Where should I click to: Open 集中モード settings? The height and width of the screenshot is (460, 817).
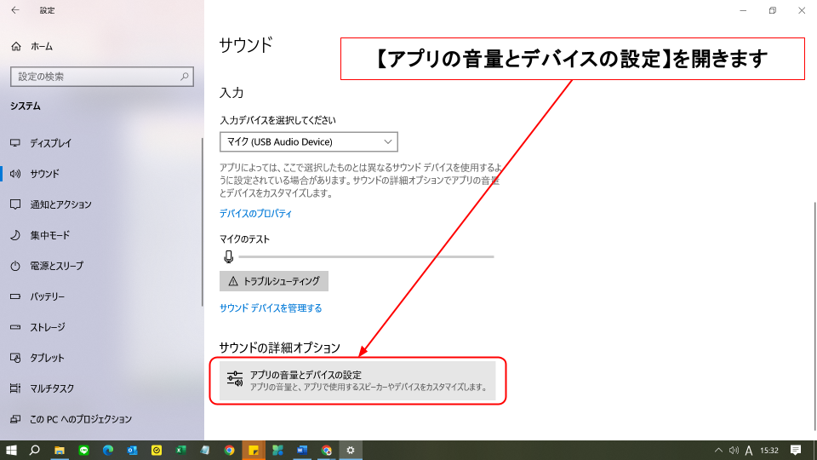pos(49,235)
